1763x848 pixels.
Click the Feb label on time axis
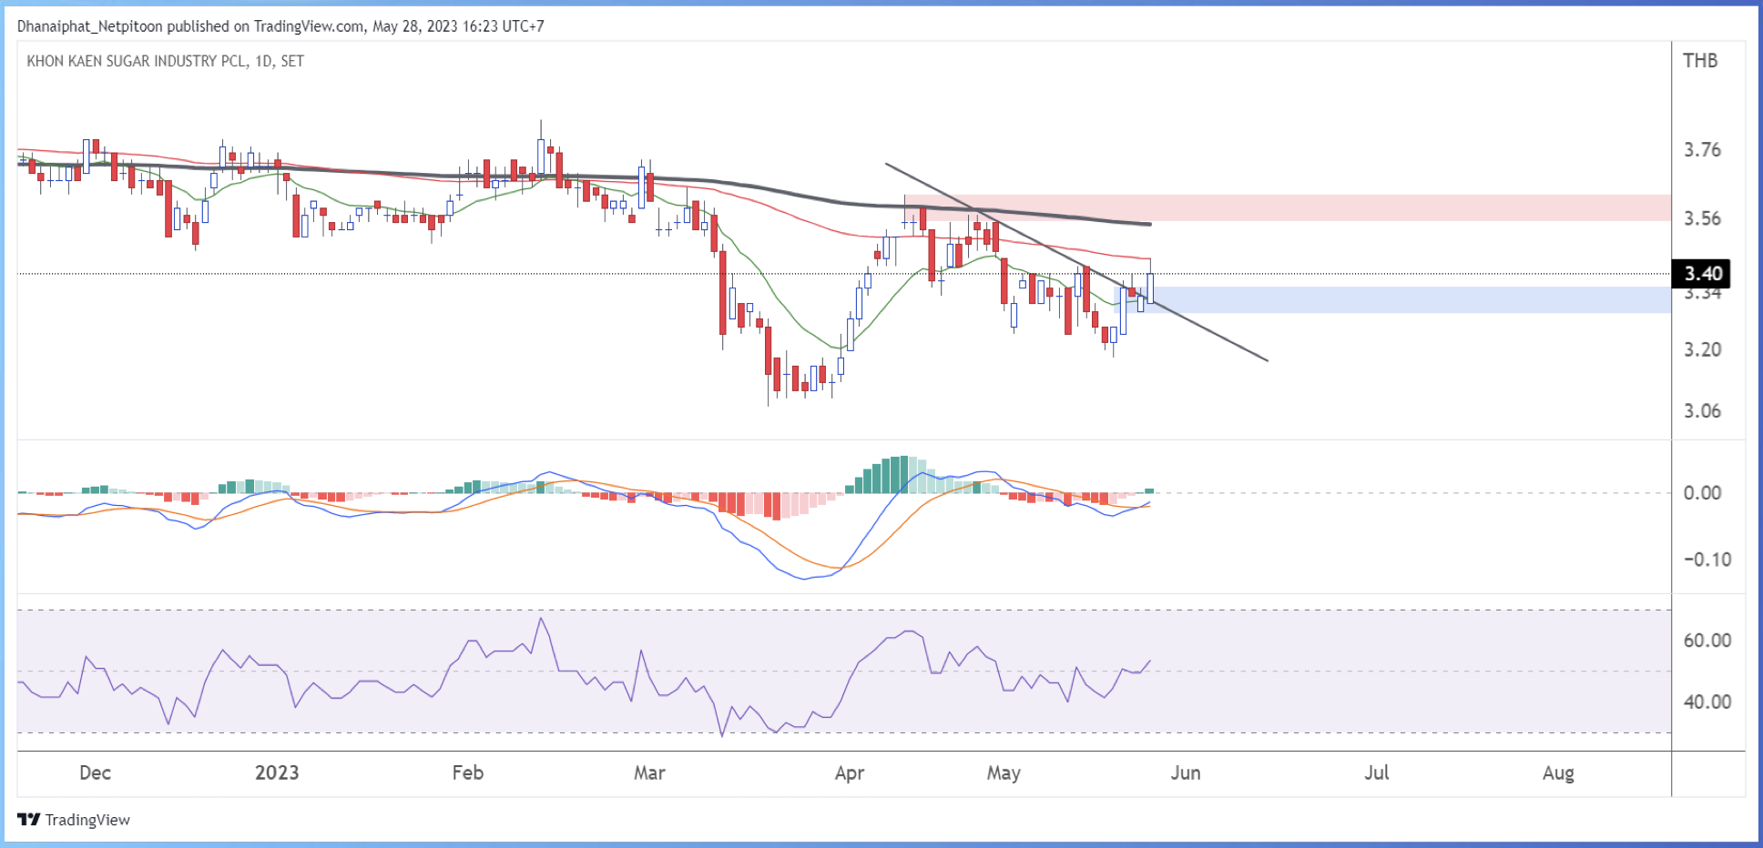coord(468,773)
